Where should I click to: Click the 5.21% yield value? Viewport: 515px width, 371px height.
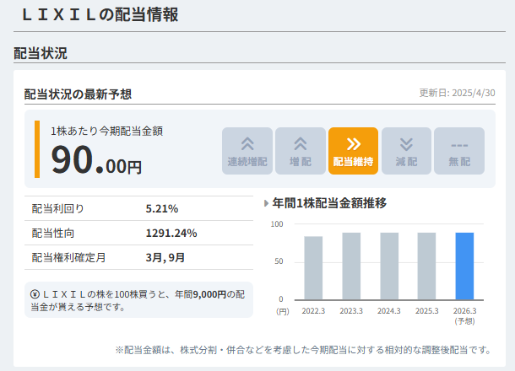162,208
